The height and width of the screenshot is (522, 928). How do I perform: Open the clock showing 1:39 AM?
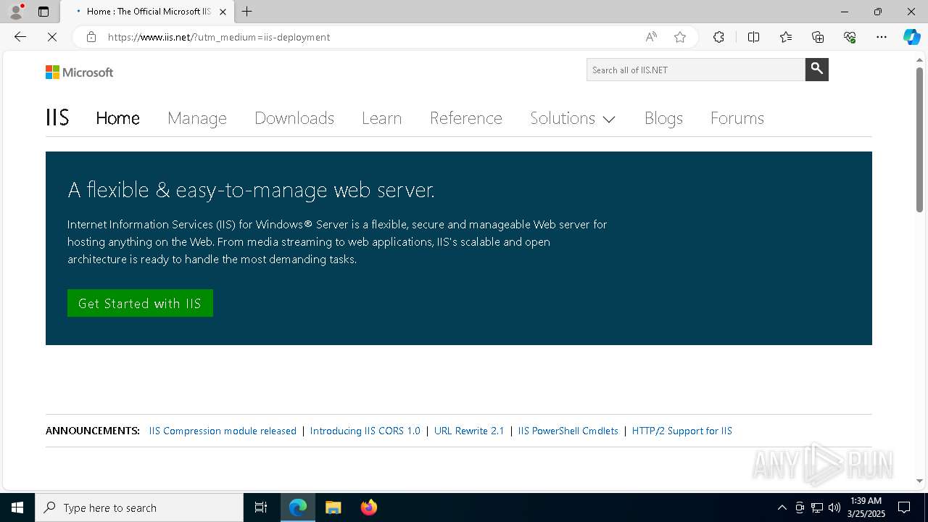[x=866, y=507]
